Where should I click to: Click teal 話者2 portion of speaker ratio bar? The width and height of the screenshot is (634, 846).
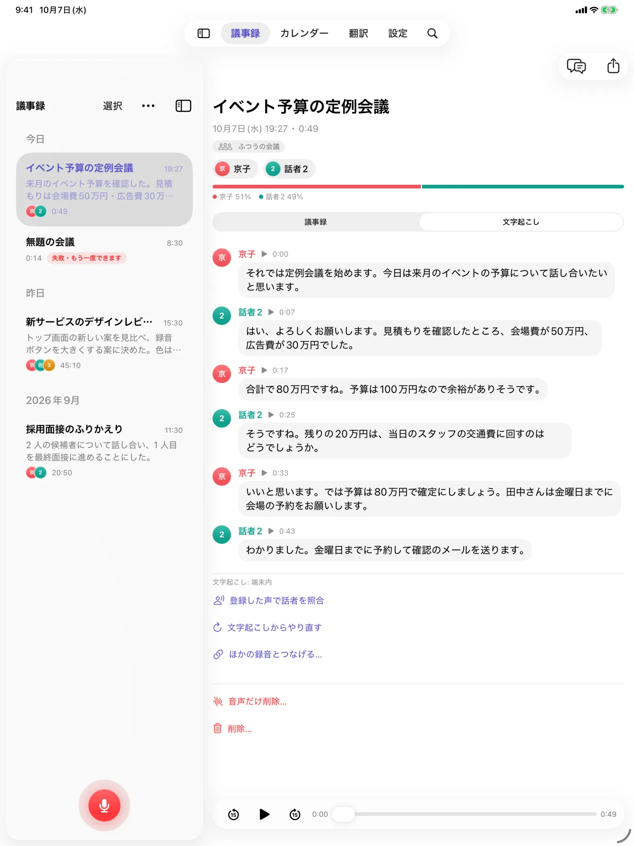pyautogui.click(x=523, y=186)
